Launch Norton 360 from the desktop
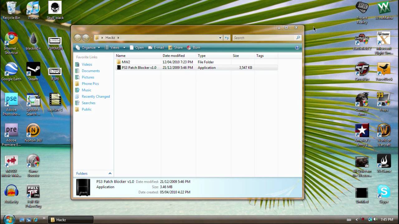Screen dimensions: 399x224 tap(33, 133)
